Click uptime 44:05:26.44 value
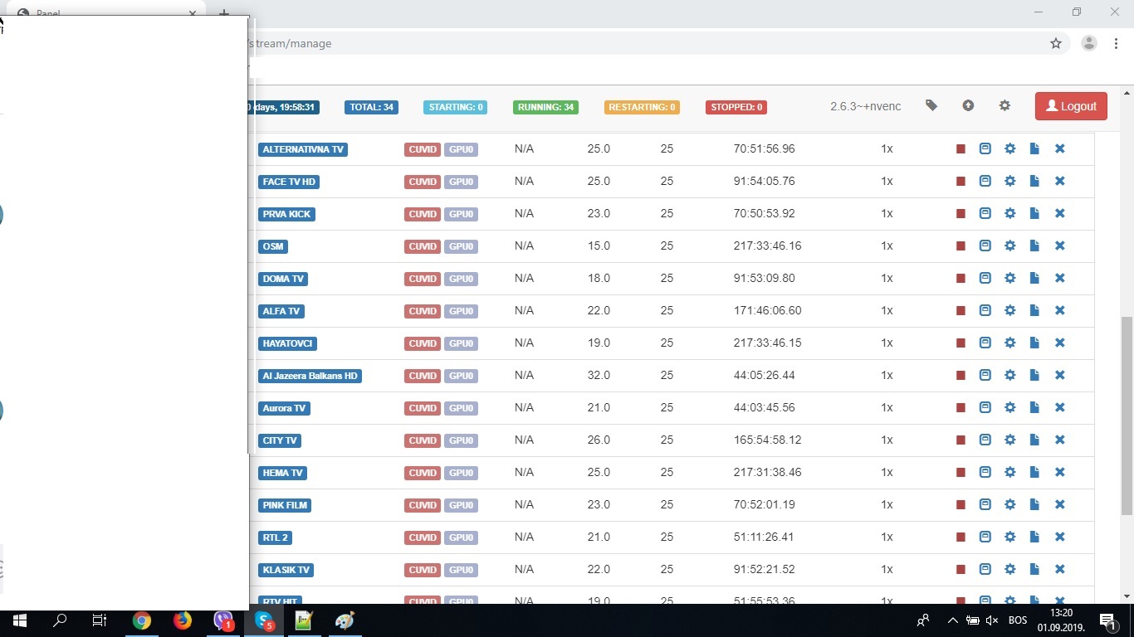This screenshot has width=1134, height=637. click(765, 375)
